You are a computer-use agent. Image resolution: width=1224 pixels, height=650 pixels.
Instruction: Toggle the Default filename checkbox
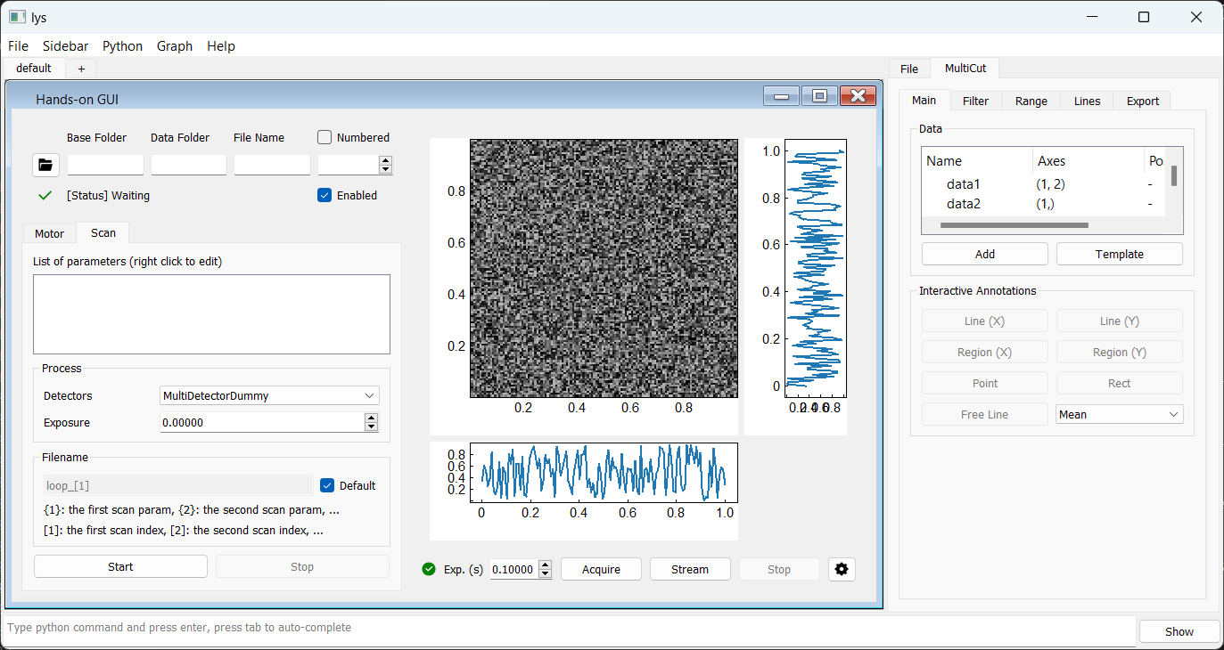327,485
